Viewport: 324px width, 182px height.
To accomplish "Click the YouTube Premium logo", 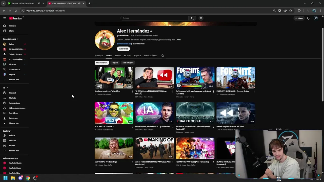I will pos(16,18).
